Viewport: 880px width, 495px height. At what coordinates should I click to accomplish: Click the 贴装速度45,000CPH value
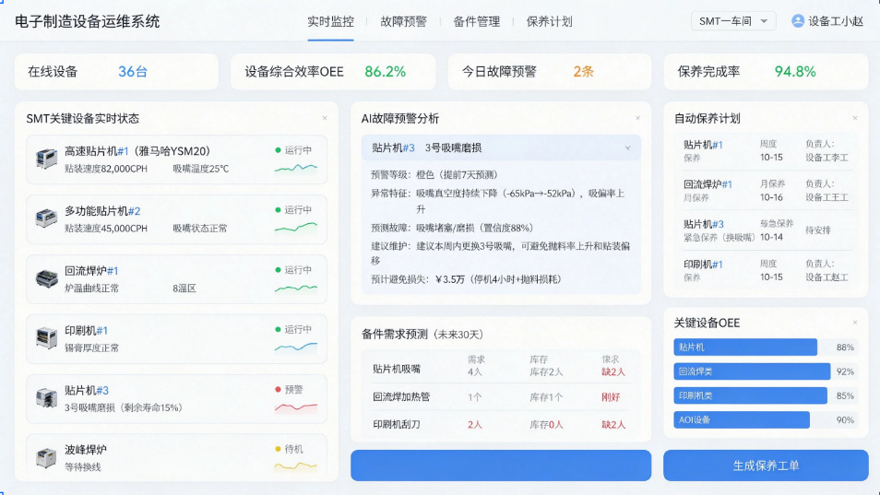(106, 229)
